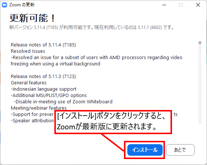Click the release notes scrollbar thumb
Image resolution: width=207 pixels, height=165 pixels.
(200, 43)
